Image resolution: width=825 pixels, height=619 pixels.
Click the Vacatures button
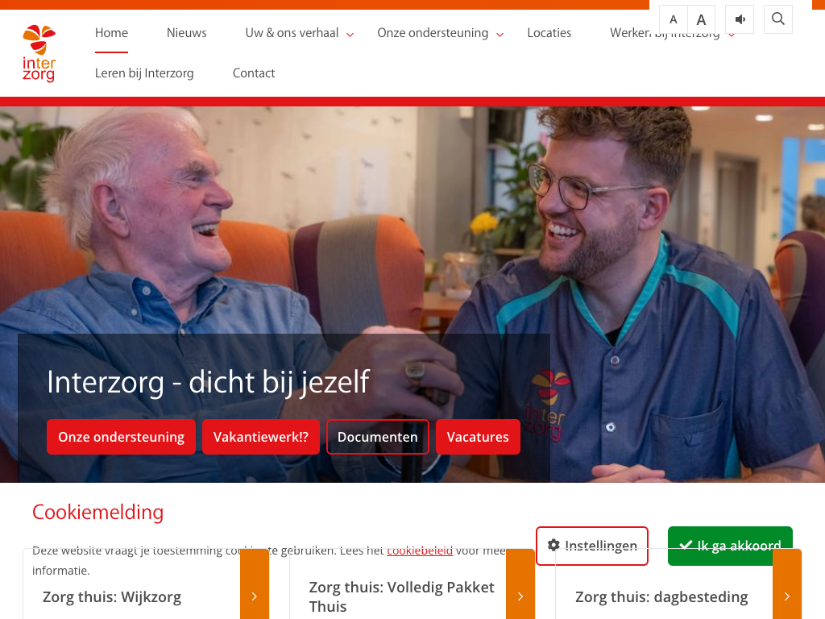[478, 437]
